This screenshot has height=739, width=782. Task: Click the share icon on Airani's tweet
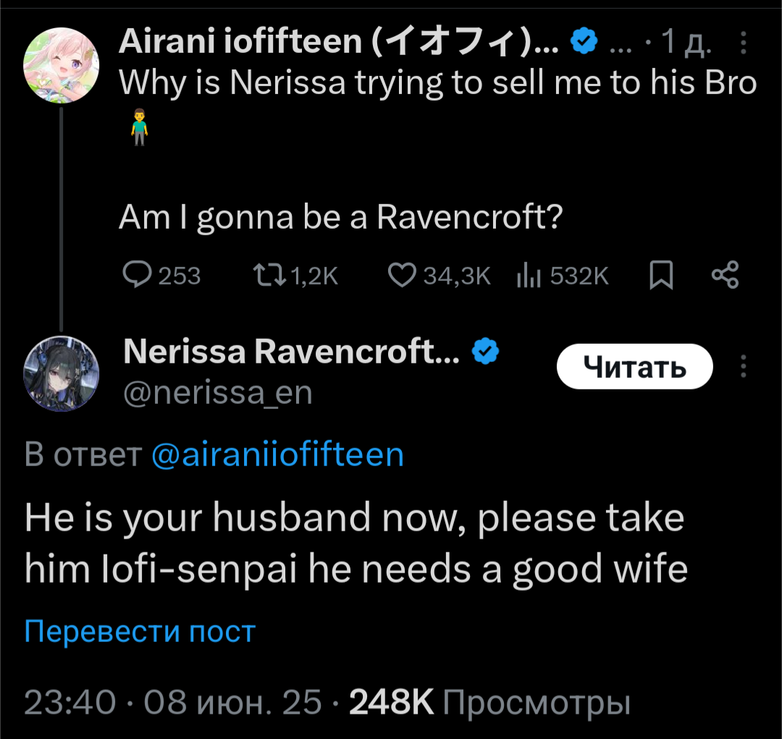725,275
